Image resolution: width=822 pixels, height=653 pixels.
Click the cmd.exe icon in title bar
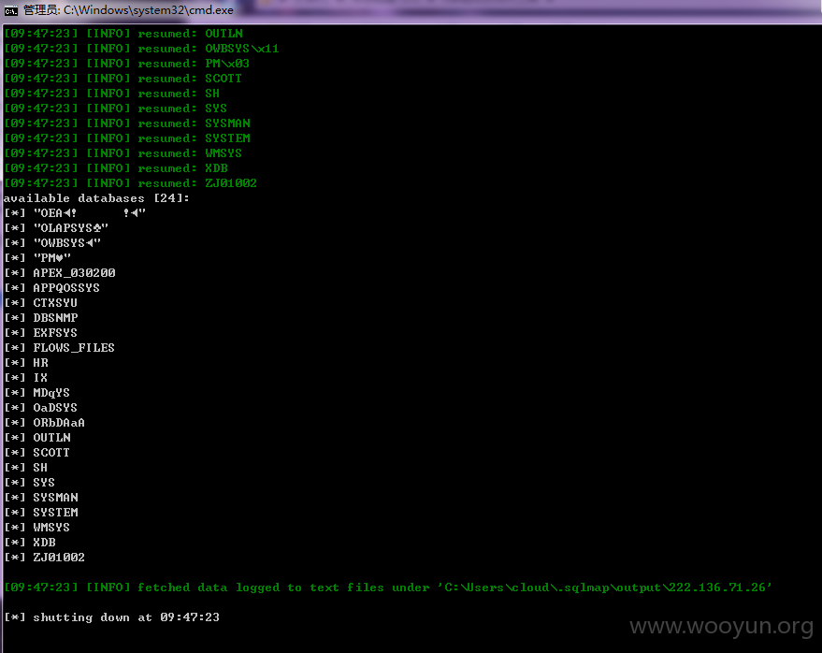click(10, 10)
